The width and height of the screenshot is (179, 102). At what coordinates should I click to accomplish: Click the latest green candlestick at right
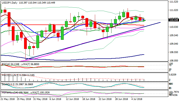[x=144, y=20]
